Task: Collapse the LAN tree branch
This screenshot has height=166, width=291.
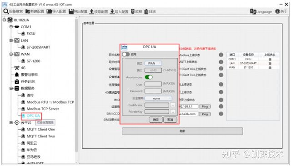Action: 11,40
